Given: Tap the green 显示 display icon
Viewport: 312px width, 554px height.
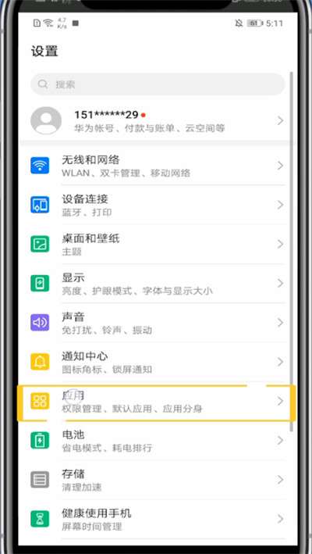Looking at the screenshot, I should click(x=40, y=283).
